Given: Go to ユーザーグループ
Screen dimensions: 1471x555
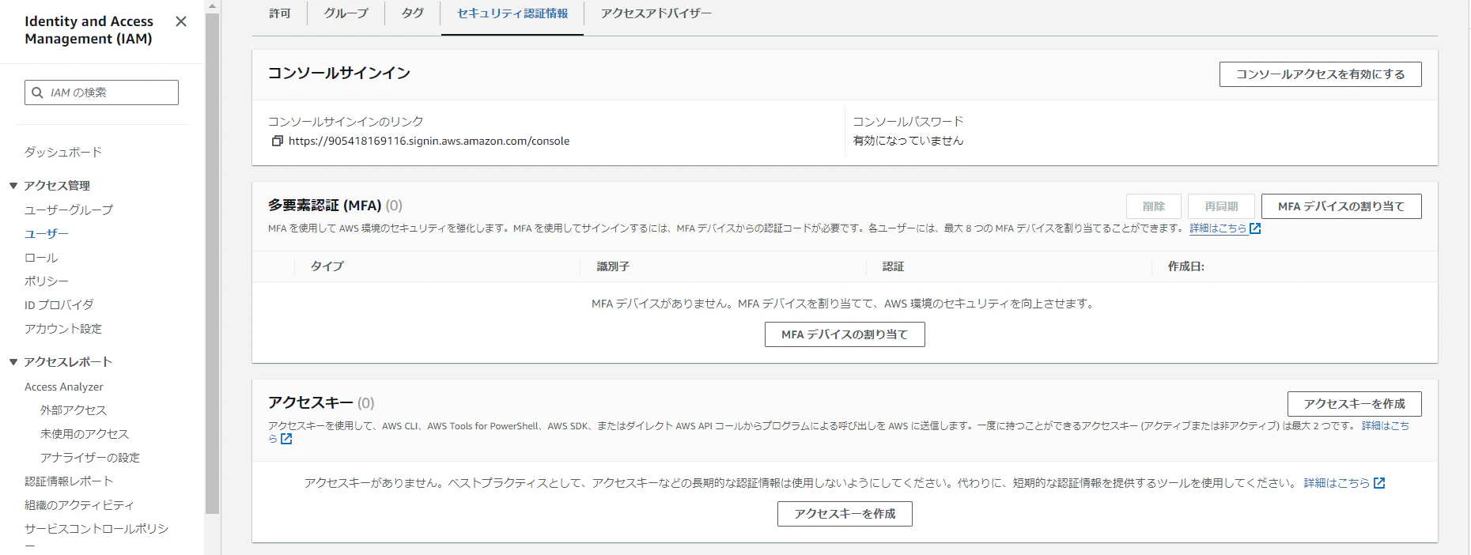Looking at the screenshot, I should (x=69, y=210).
